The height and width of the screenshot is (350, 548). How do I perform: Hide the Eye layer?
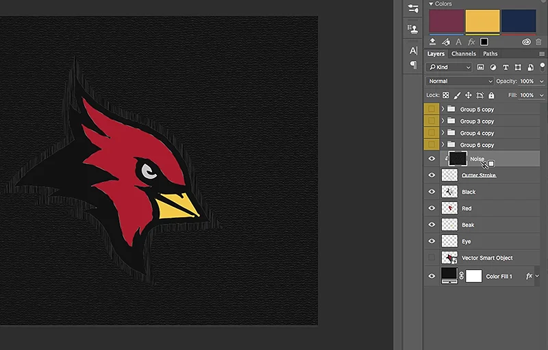point(432,241)
